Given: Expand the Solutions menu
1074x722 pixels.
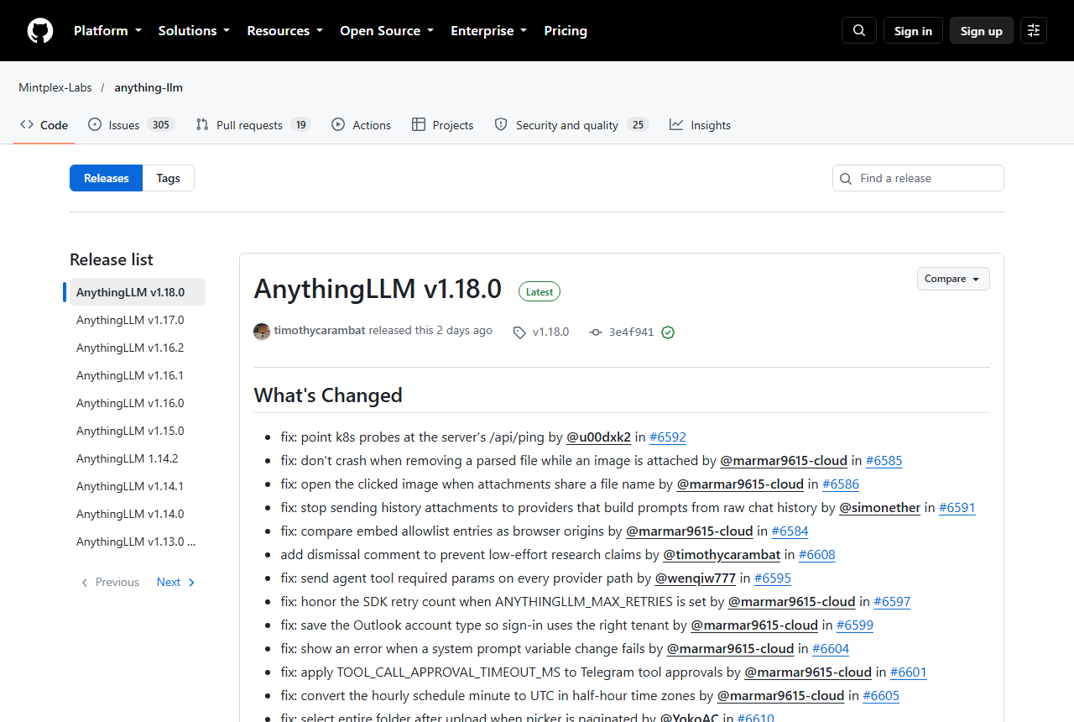Looking at the screenshot, I should (194, 30).
